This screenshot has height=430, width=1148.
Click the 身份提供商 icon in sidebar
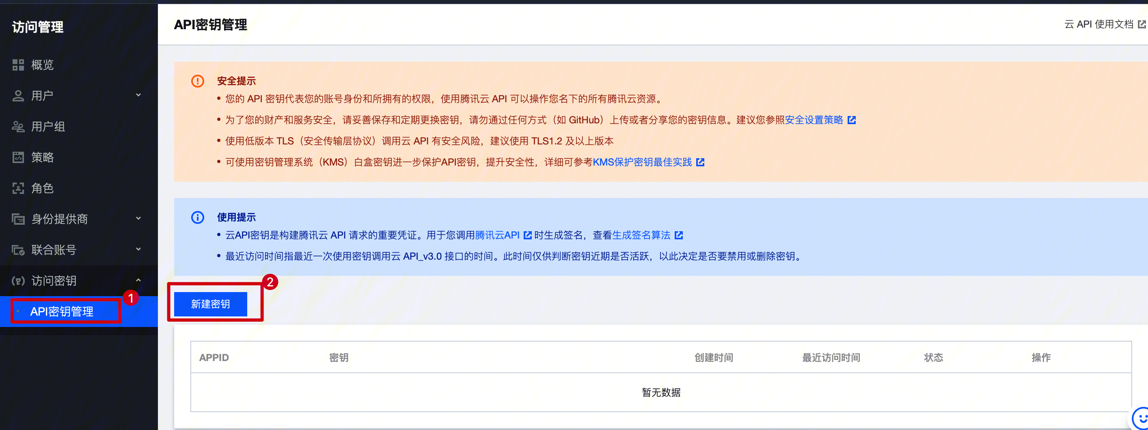[x=18, y=219]
